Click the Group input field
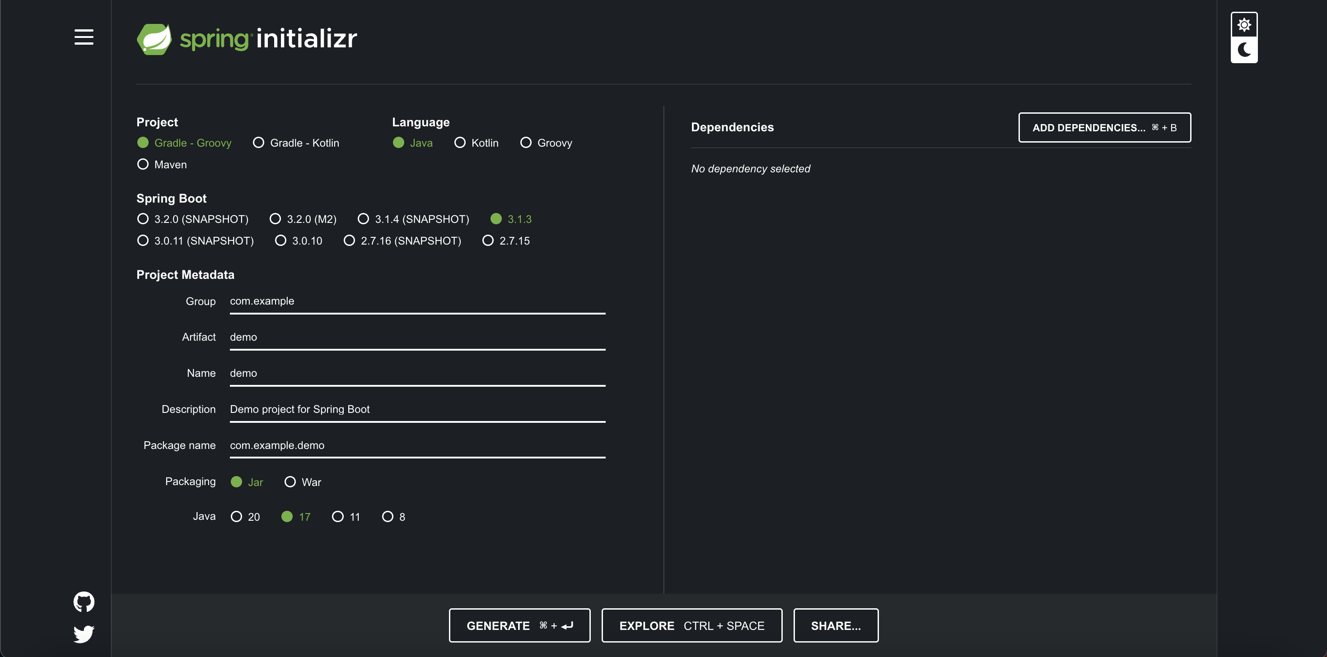This screenshot has height=657, width=1327. click(x=417, y=301)
